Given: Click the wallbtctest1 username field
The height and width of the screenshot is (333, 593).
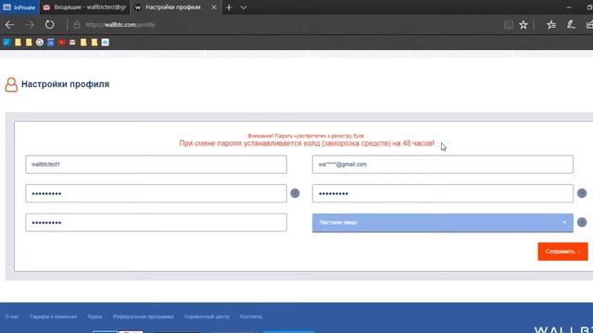Looking at the screenshot, I should pyautogui.click(x=157, y=165).
